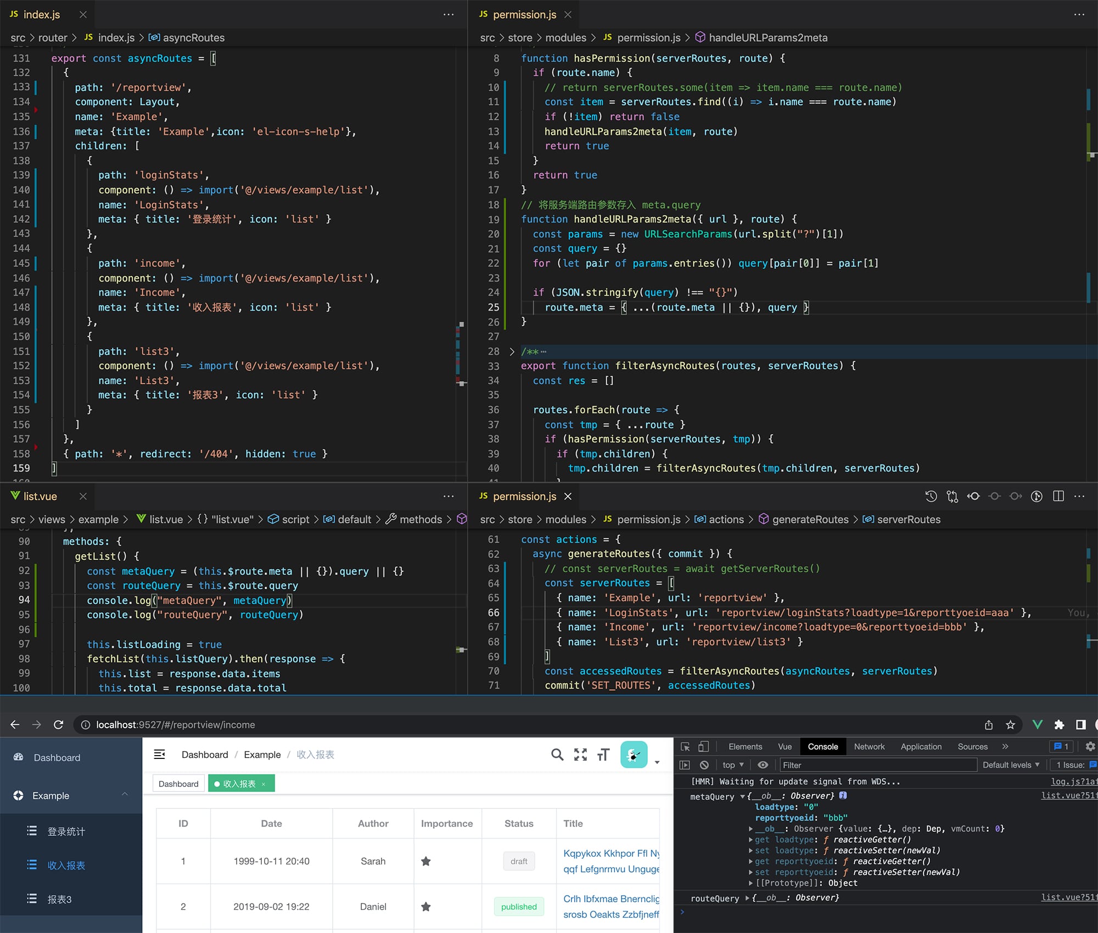Open DevTools settings gear
This screenshot has height=933, width=1098.
pyautogui.click(x=1091, y=746)
